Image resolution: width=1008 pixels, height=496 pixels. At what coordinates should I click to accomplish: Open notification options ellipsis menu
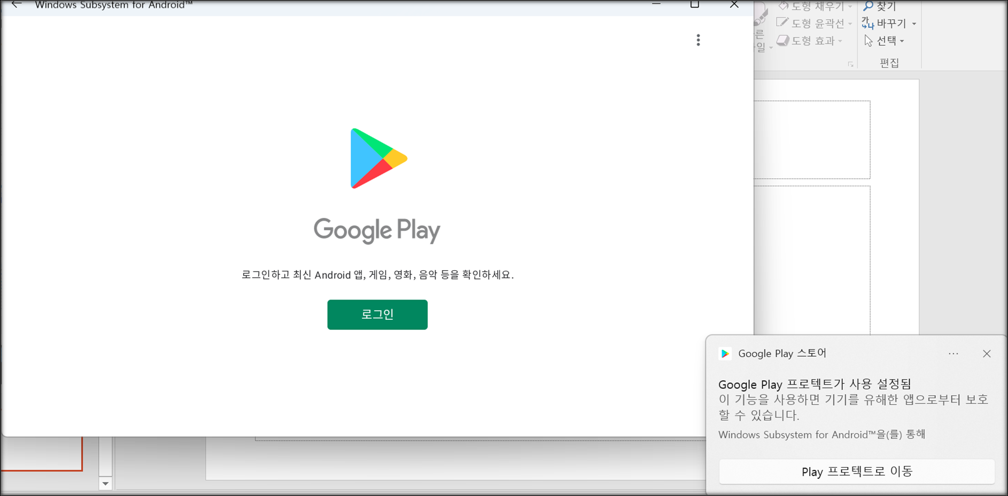(953, 353)
